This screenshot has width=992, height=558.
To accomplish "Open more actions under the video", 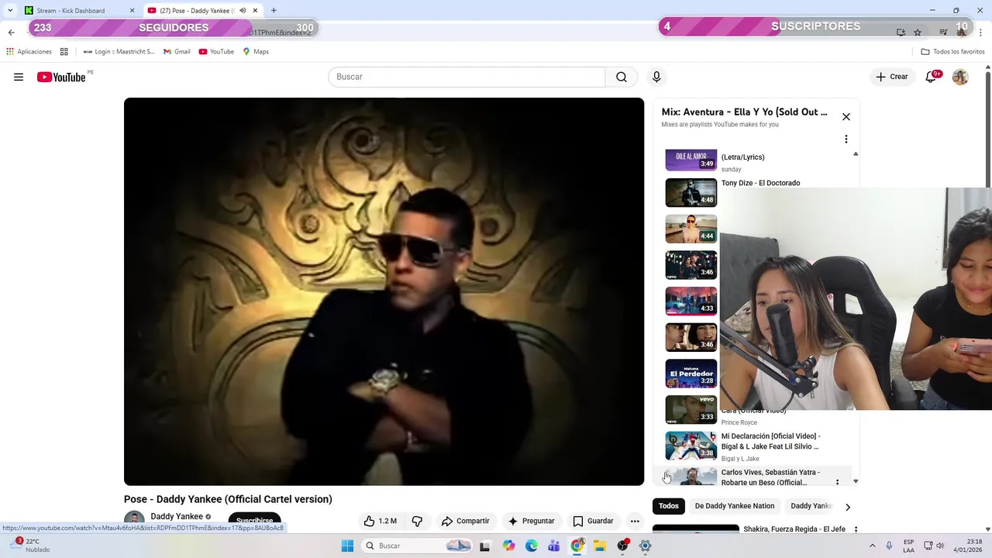I will click(x=635, y=521).
